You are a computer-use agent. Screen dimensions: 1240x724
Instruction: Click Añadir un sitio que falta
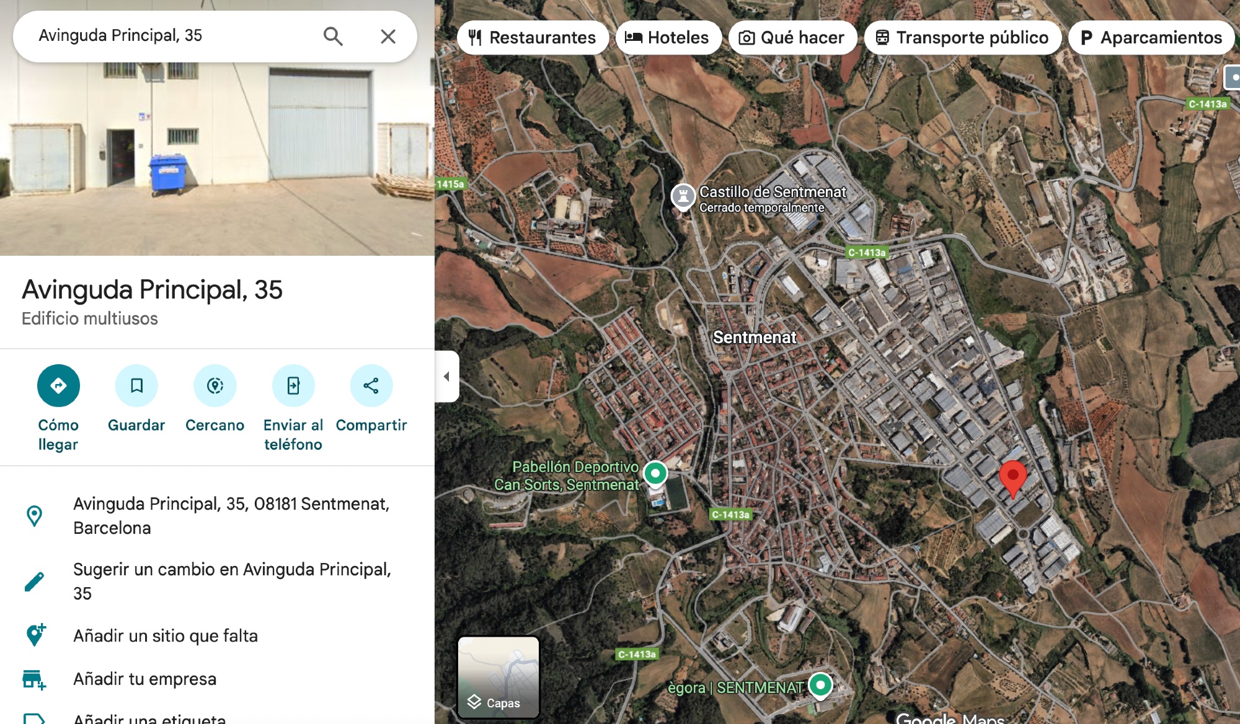[x=166, y=635]
